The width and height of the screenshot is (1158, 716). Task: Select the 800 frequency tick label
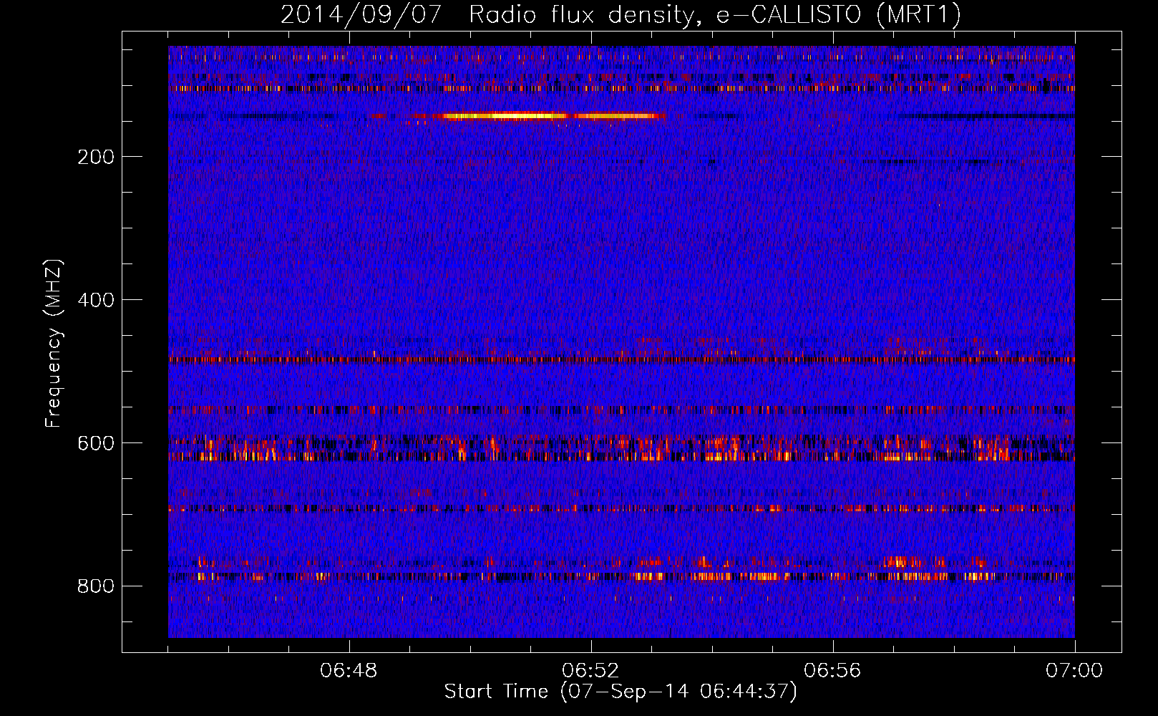point(96,586)
